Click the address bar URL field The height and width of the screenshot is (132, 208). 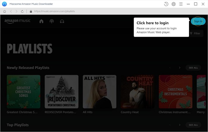coord(54,11)
